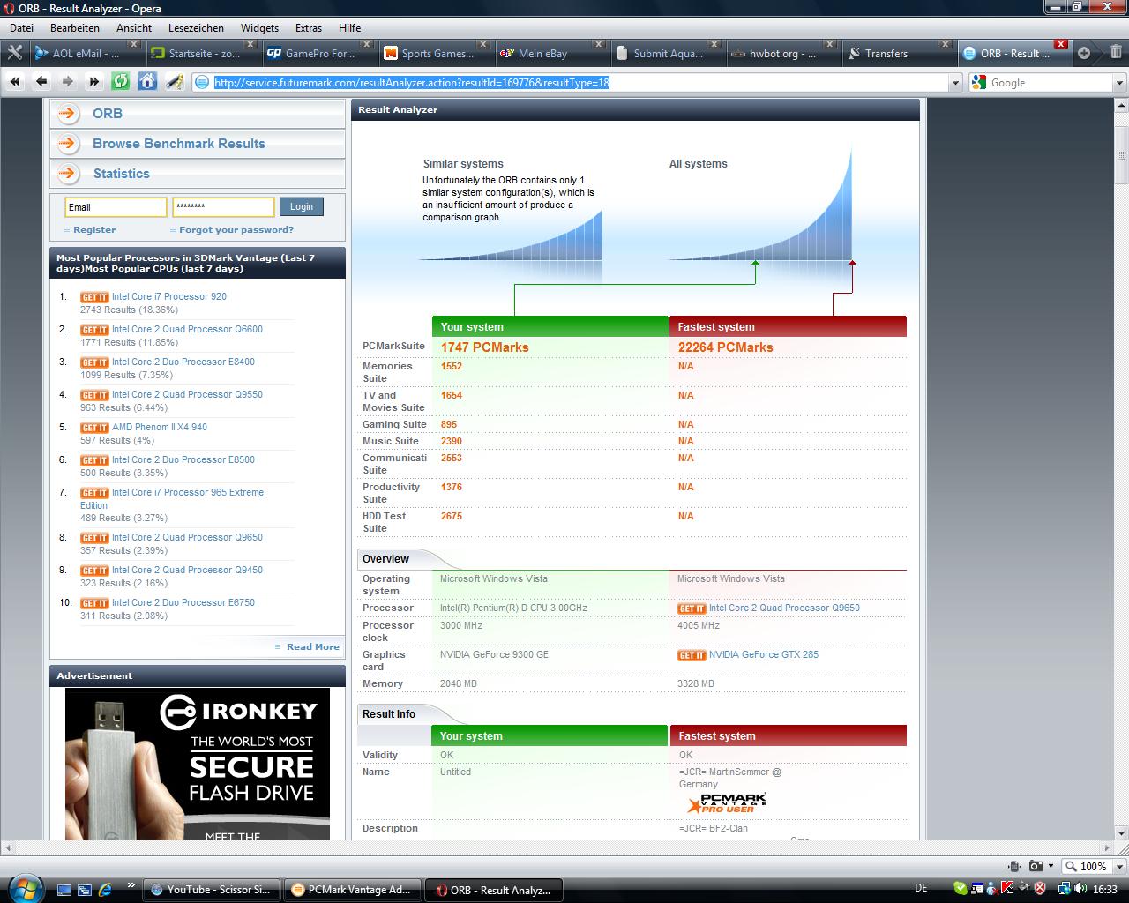Click the Read More link
Viewport: 1129px width, 903px height.
pos(313,646)
